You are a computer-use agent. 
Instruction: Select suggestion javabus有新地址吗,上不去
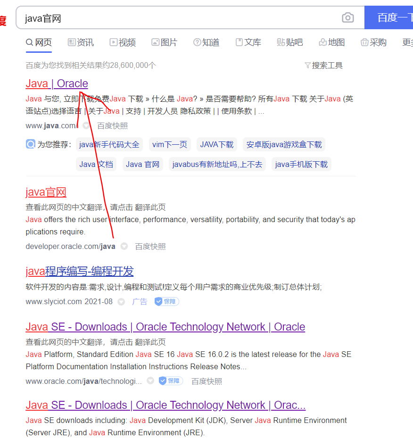(x=217, y=165)
